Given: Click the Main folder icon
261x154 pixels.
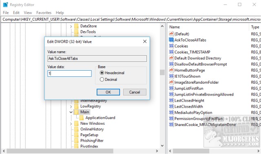Looking at the screenshot, I should [76, 112].
